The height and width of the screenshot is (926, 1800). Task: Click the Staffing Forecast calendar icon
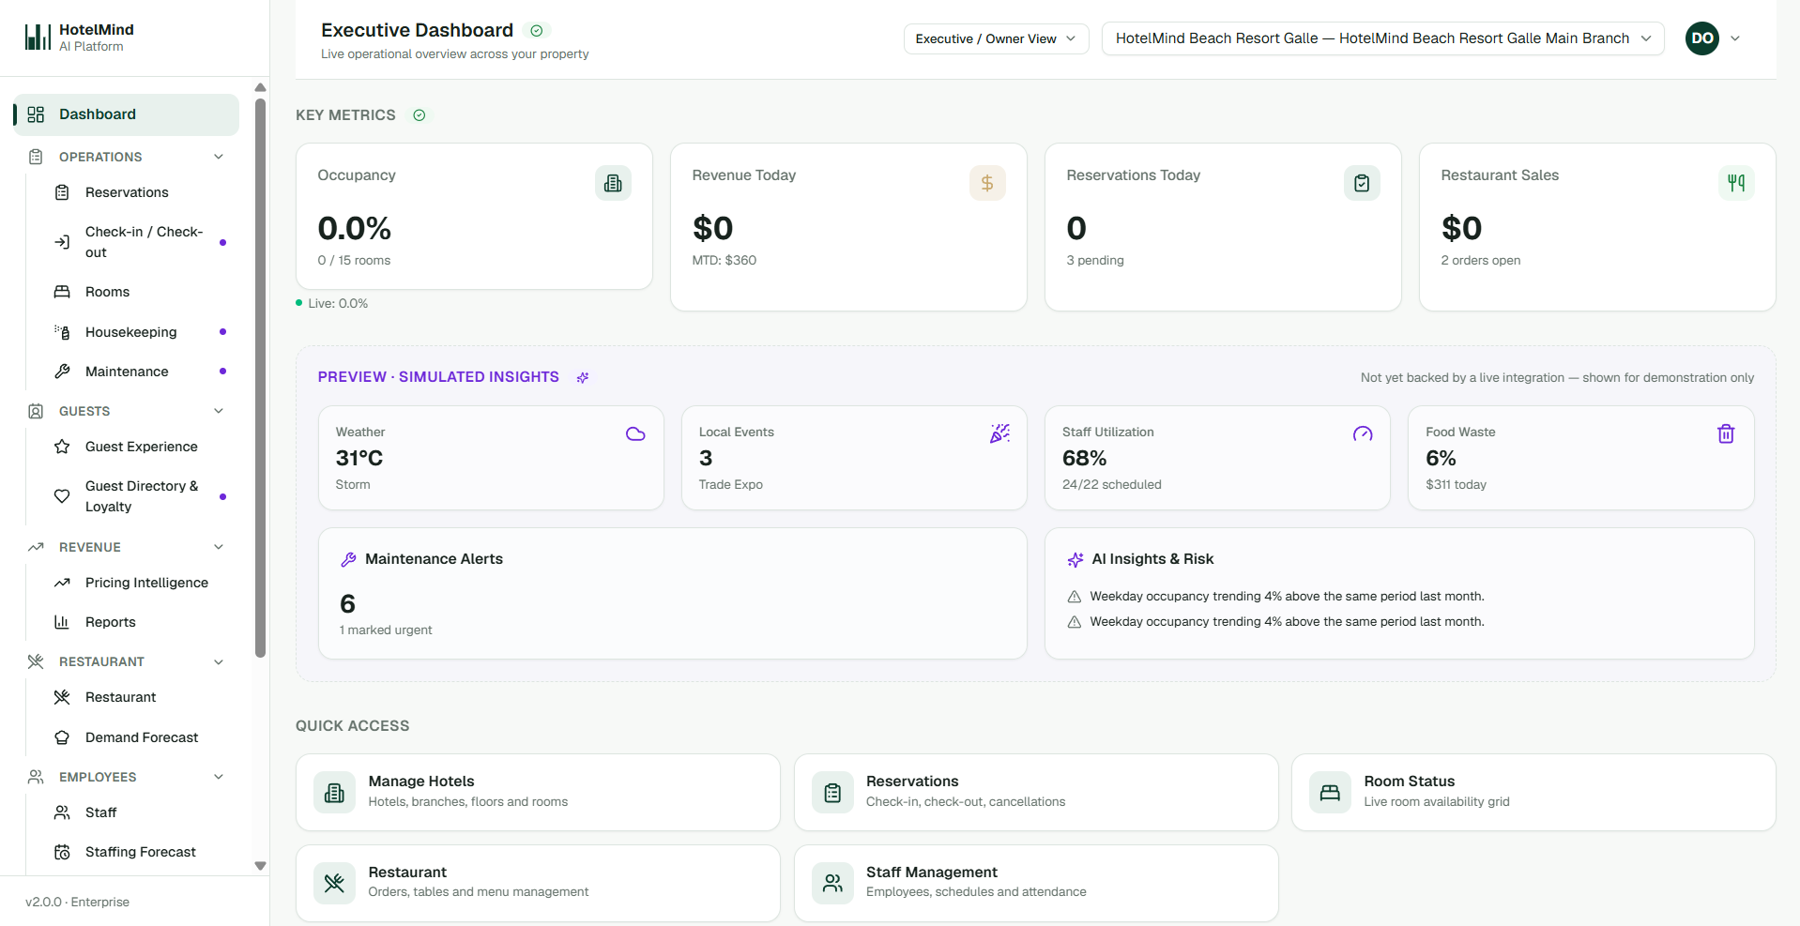(62, 852)
